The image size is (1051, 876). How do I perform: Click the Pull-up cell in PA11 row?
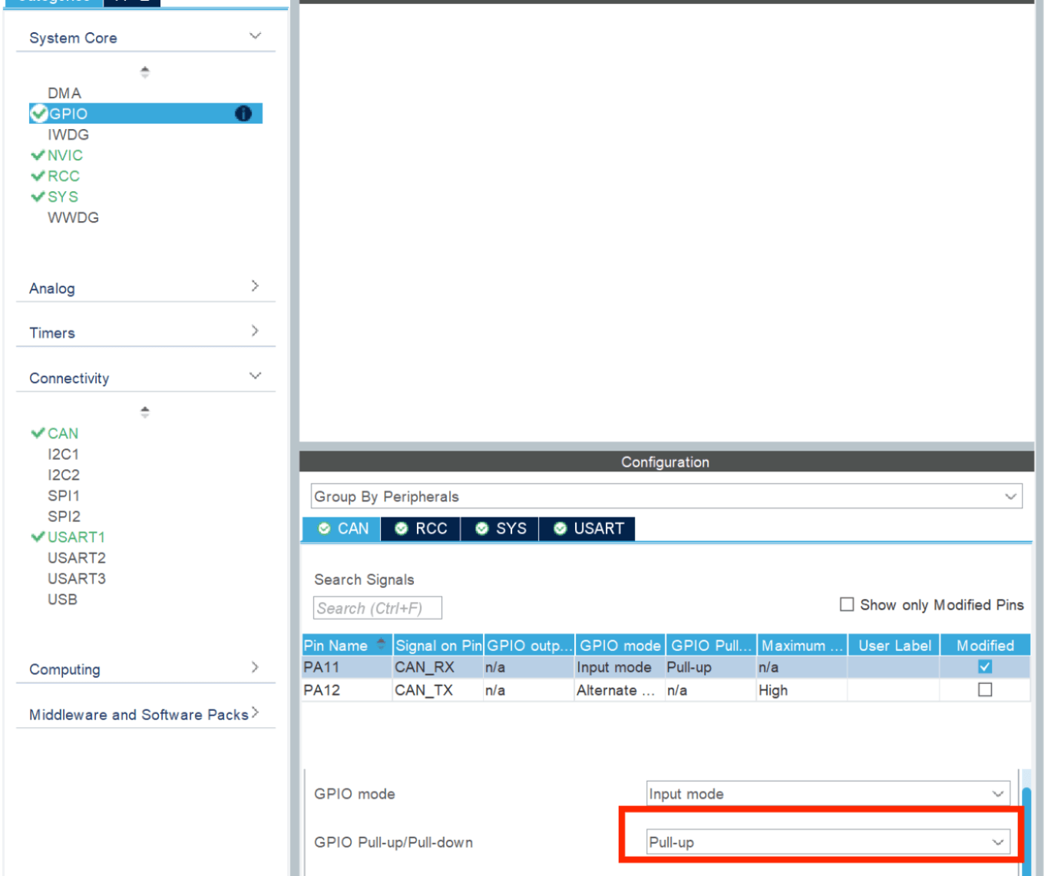click(711, 667)
